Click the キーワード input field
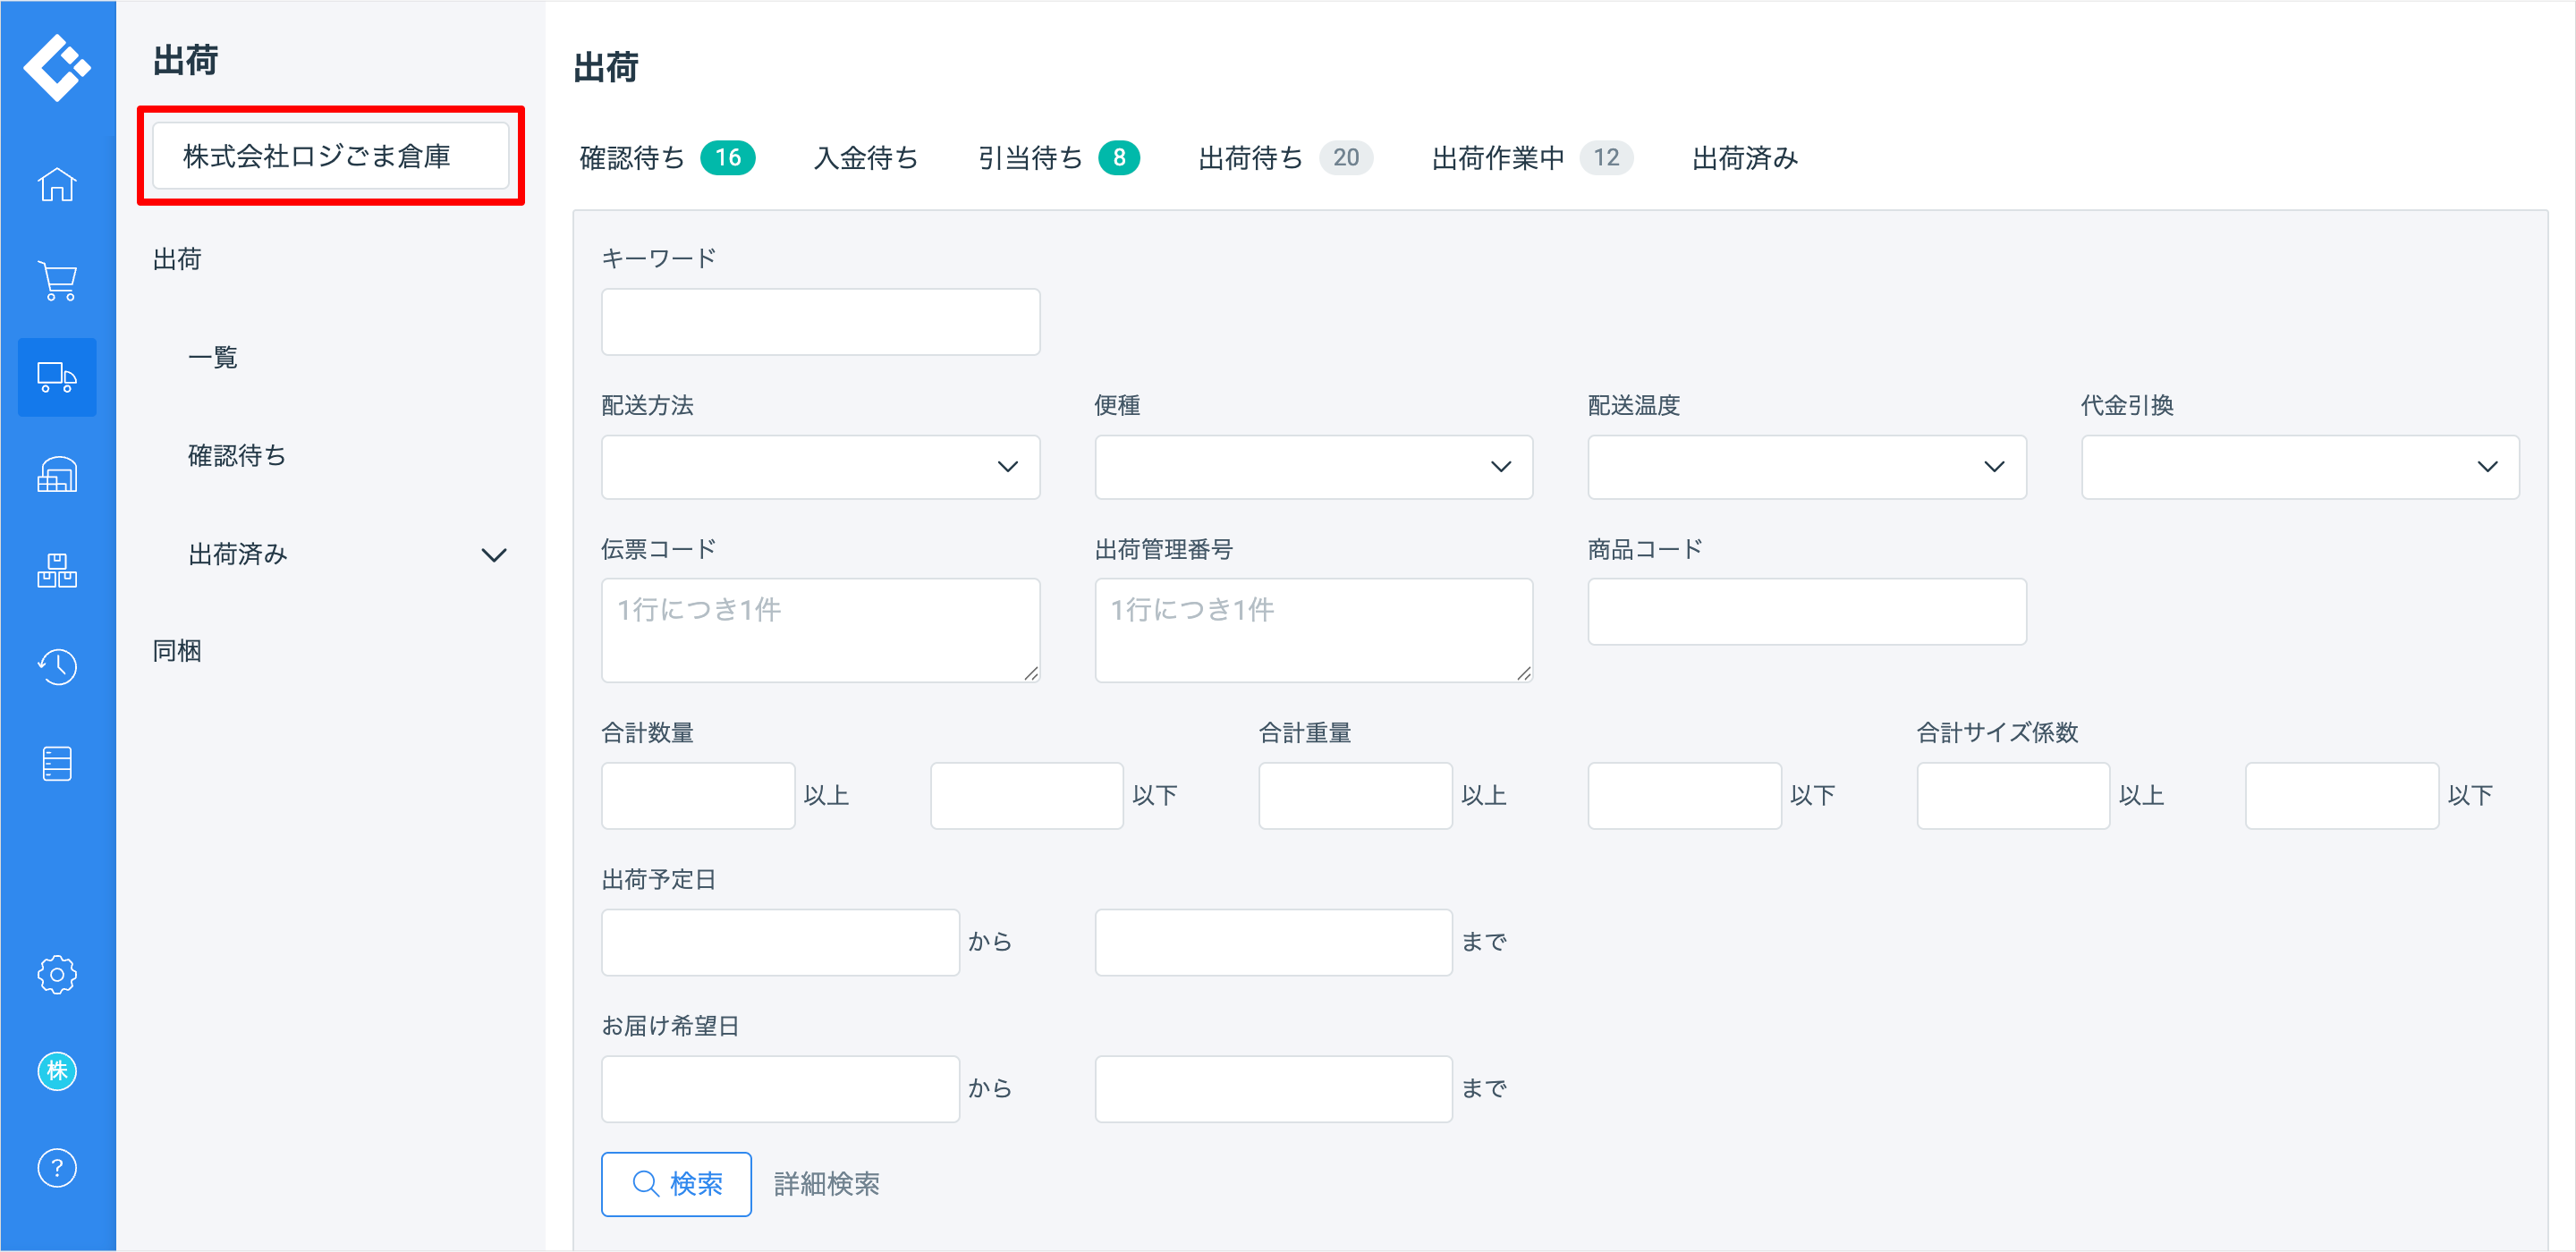The width and height of the screenshot is (2576, 1252). [x=820, y=322]
